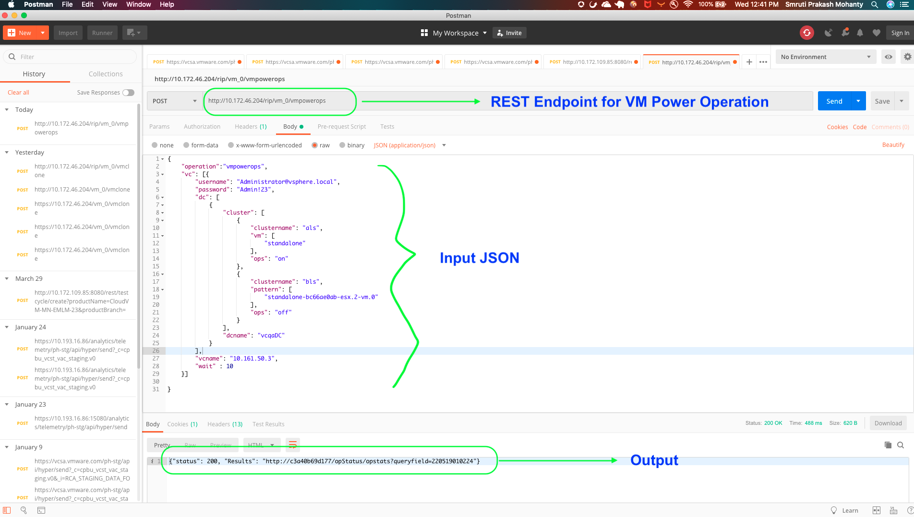This screenshot has height=517, width=914.
Task: Click the Beautify link
Action: (x=893, y=145)
